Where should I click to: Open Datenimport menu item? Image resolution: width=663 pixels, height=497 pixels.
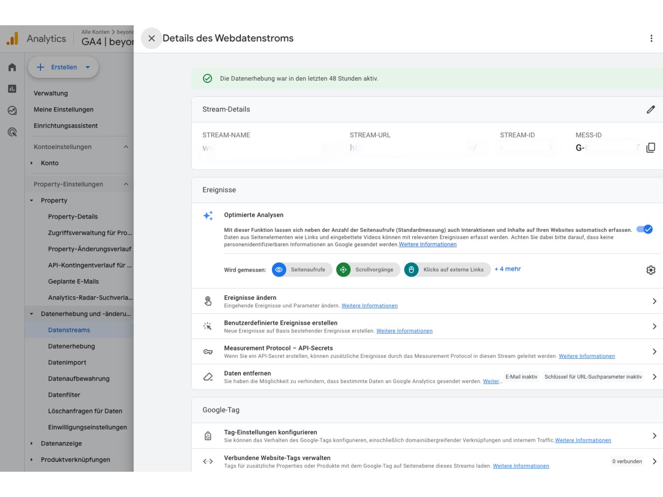pos(67,362)
